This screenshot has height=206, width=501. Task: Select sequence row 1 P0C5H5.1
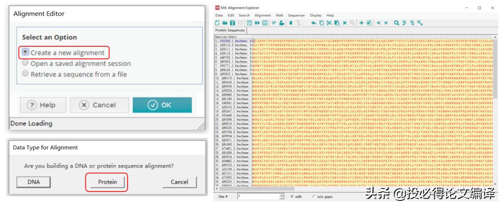[x=232, y=41]
